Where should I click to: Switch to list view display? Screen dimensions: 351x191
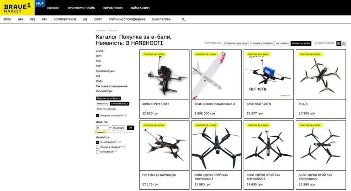(344, 44)
